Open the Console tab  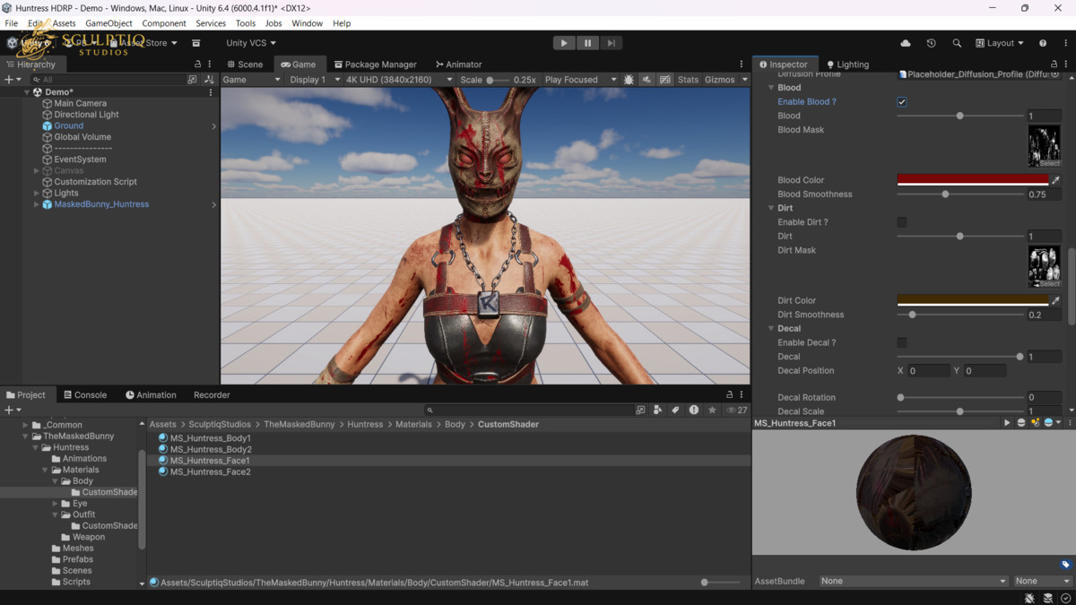pyautogui.click(x=84, y=394)
